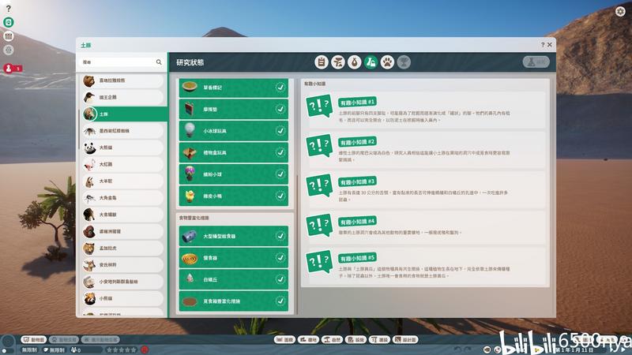Screen dimensions: 632x355
Task: Open the 自然 nature build button
Action: [333, 340]
